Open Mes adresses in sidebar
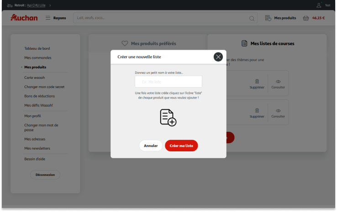Viewport: 337px width, 212px height. [x=35, y=139]
